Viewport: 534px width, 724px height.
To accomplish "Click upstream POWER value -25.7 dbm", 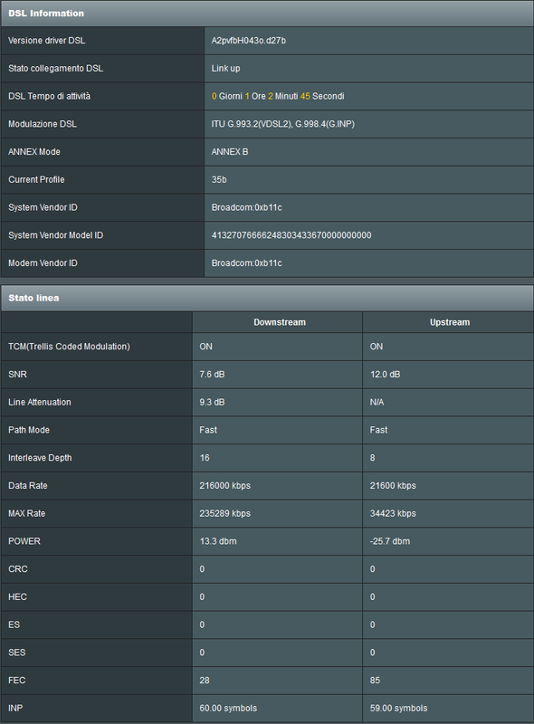I will click(390, 541).
